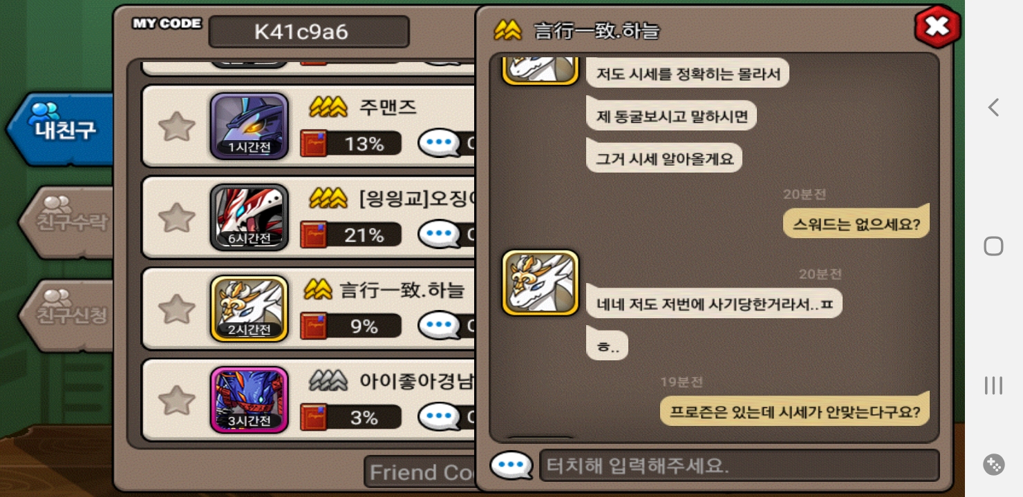Close the chat window with red X

[937, 27]
